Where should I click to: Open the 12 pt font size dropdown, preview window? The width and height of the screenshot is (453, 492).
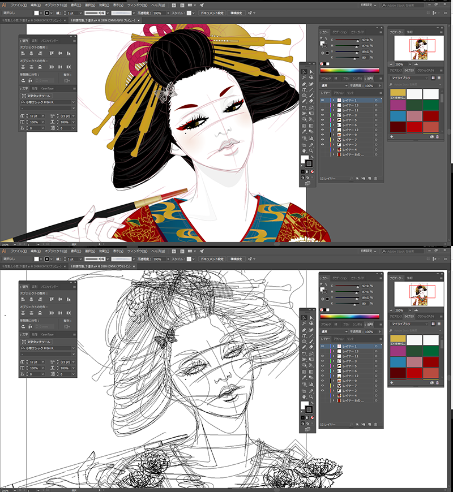pos(42,116)
